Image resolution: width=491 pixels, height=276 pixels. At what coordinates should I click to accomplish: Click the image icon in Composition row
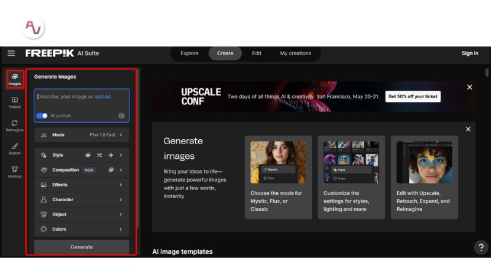point(111,170)
